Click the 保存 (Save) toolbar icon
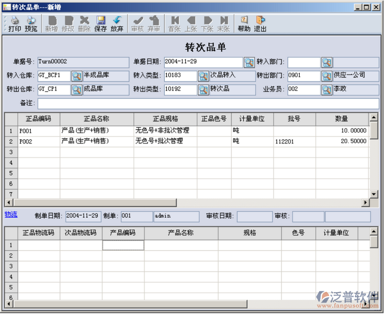This screenshot has width=384, height=314. pos(100,24)
